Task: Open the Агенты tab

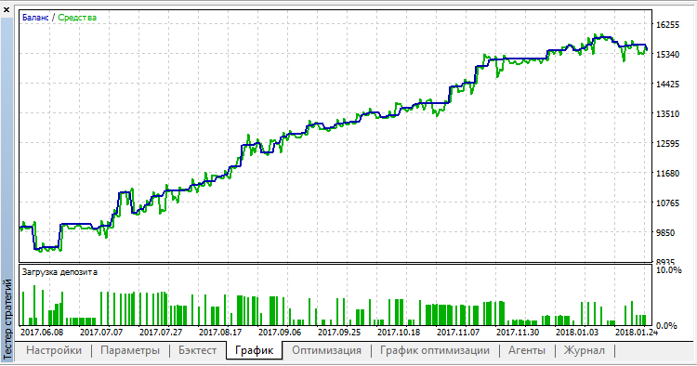Action: click(x=527, y=350)
